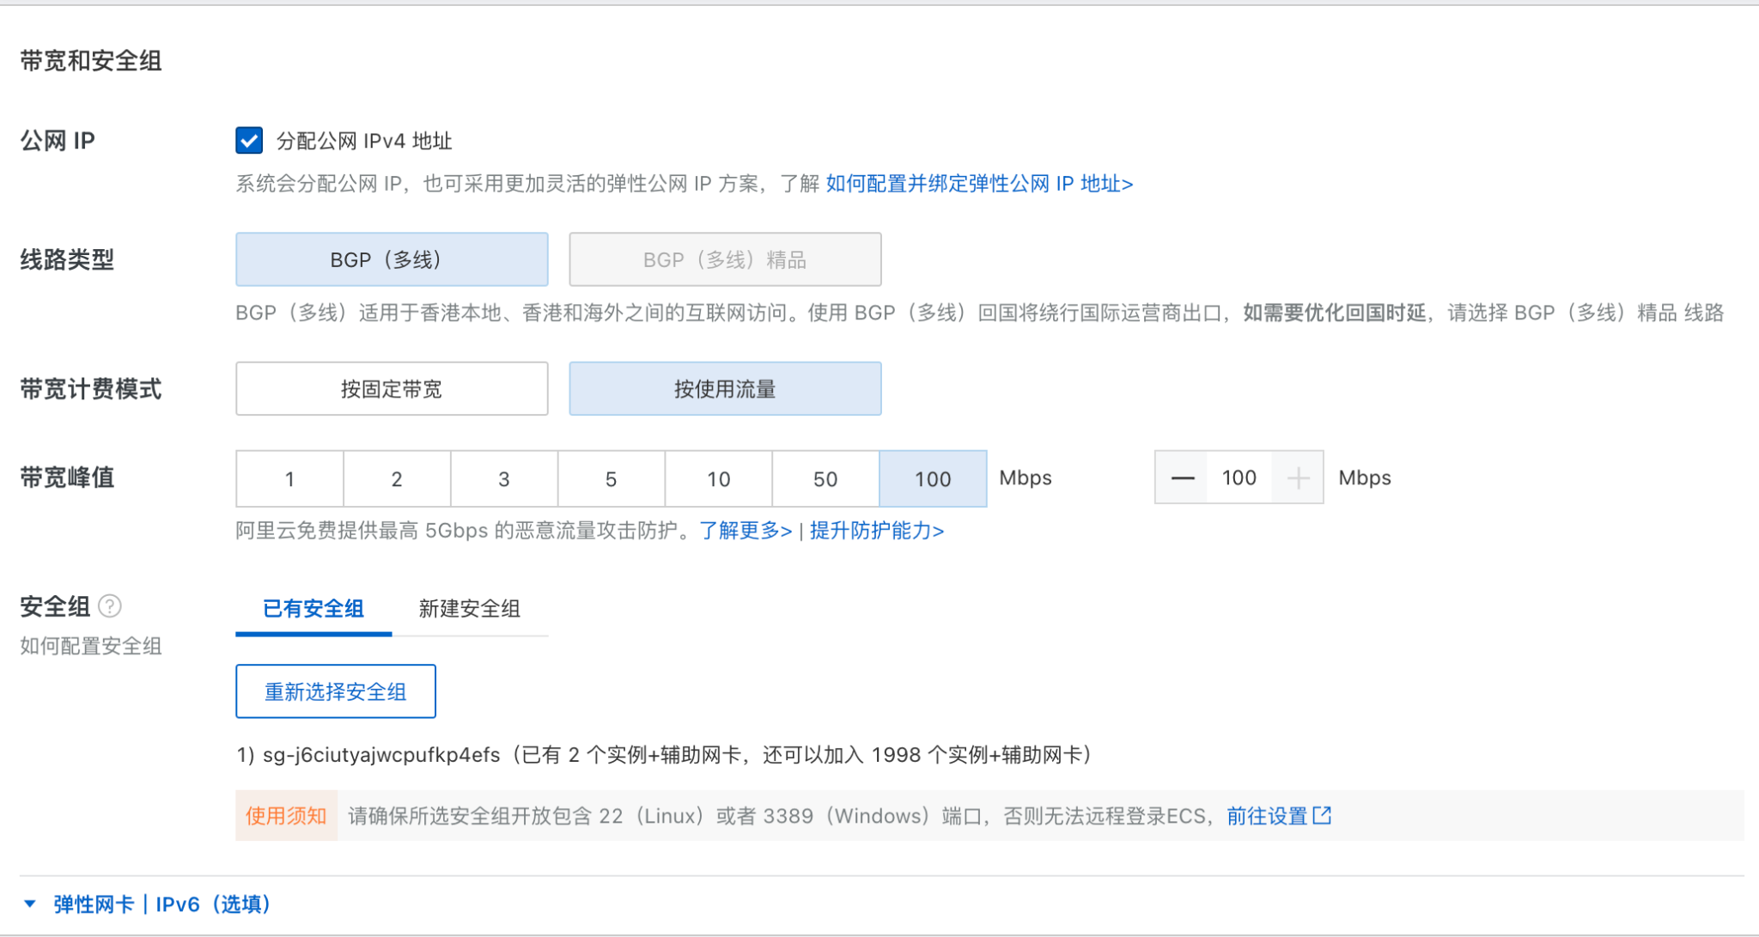The height and width of the screenshot is (937, 1759).
Task: Select BGP（多线）line type
Action: (392, 259)
